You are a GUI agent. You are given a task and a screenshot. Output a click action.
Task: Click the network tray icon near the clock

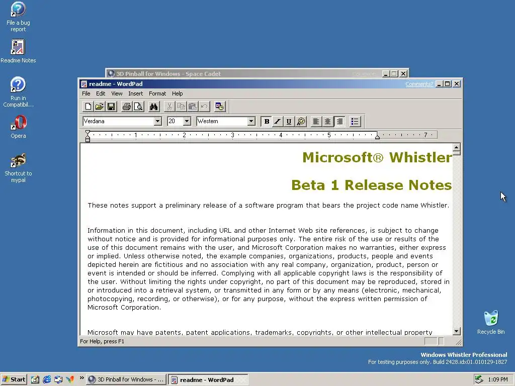(479, 379)
